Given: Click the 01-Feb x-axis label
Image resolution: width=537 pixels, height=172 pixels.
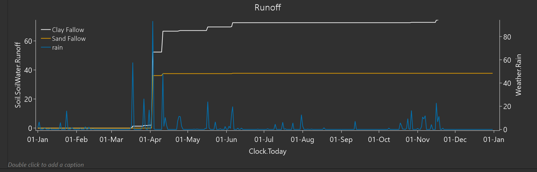Looking at the screenshot, I should [x=76, y=140].
